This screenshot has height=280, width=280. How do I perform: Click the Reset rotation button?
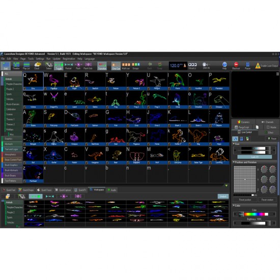(x=267, y=200)
